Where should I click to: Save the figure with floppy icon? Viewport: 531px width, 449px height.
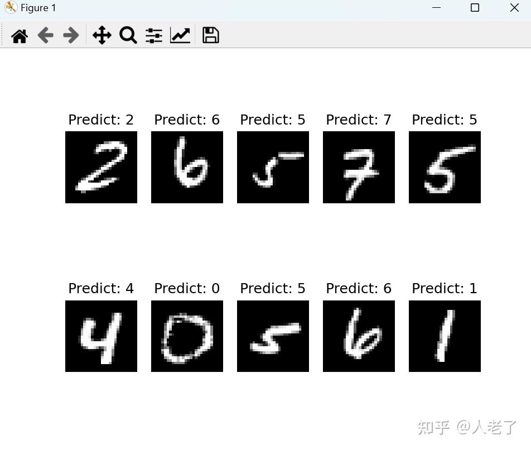[211, 35]
